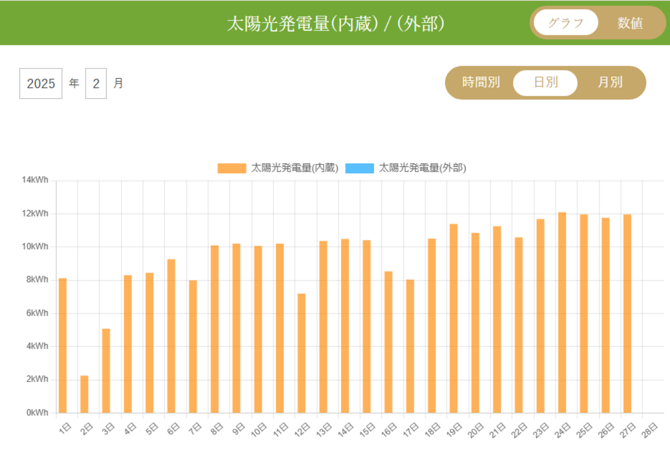Click the bar for 7日
Image resolution: width=670 pixels, height=455 pixels.
click(193, 346)
